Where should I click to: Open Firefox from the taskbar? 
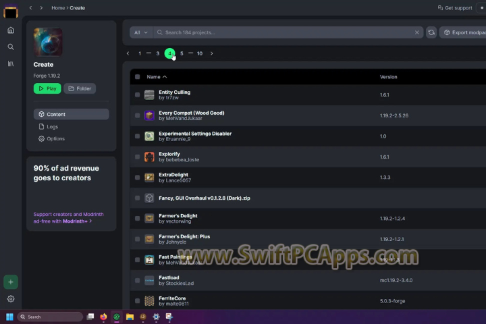(x=103, y=317)
